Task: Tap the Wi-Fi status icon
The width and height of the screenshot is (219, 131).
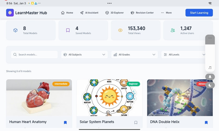Action: pyautogui.click(x=210, y=3)
